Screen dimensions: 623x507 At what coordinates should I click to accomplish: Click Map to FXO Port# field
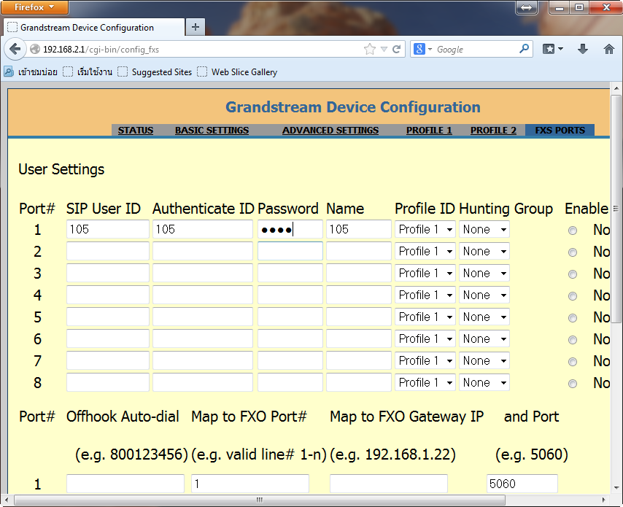click(x=250, y=484)
